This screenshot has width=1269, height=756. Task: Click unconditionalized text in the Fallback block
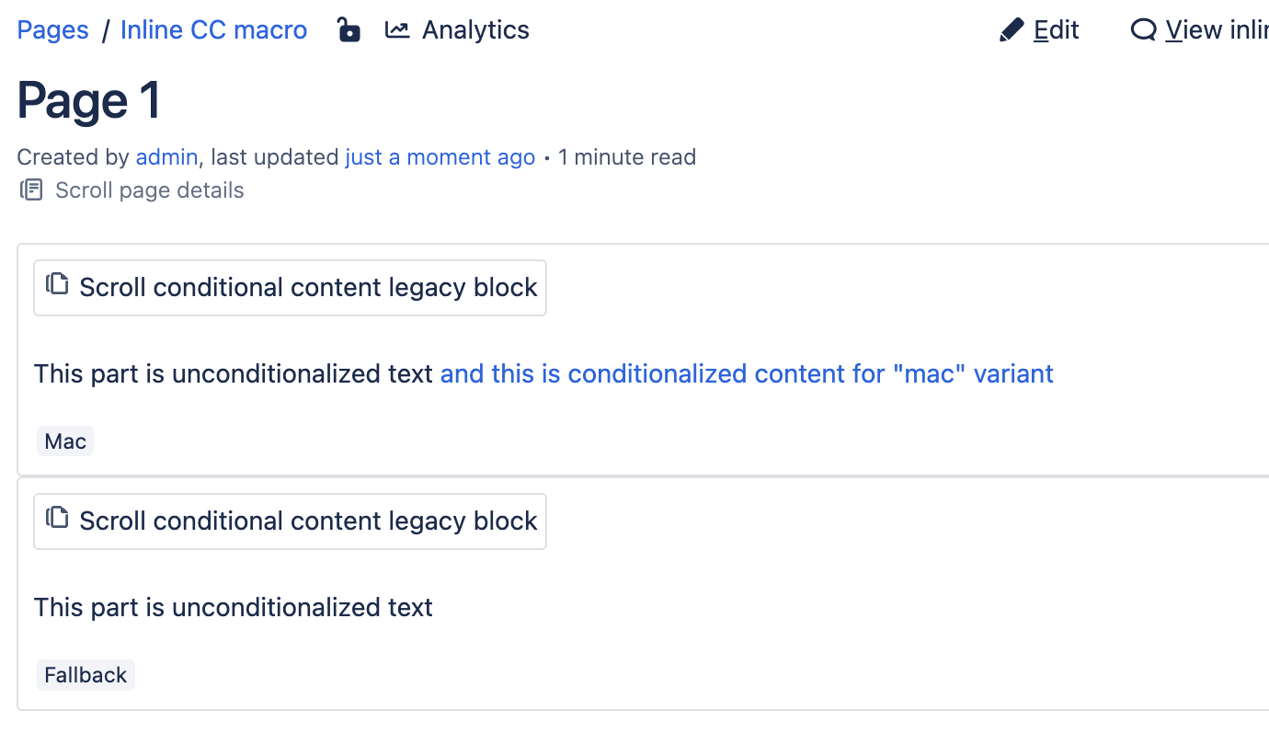tap(234, 608)
